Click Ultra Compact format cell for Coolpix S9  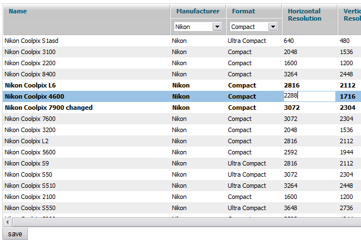[x=247, y=163]
